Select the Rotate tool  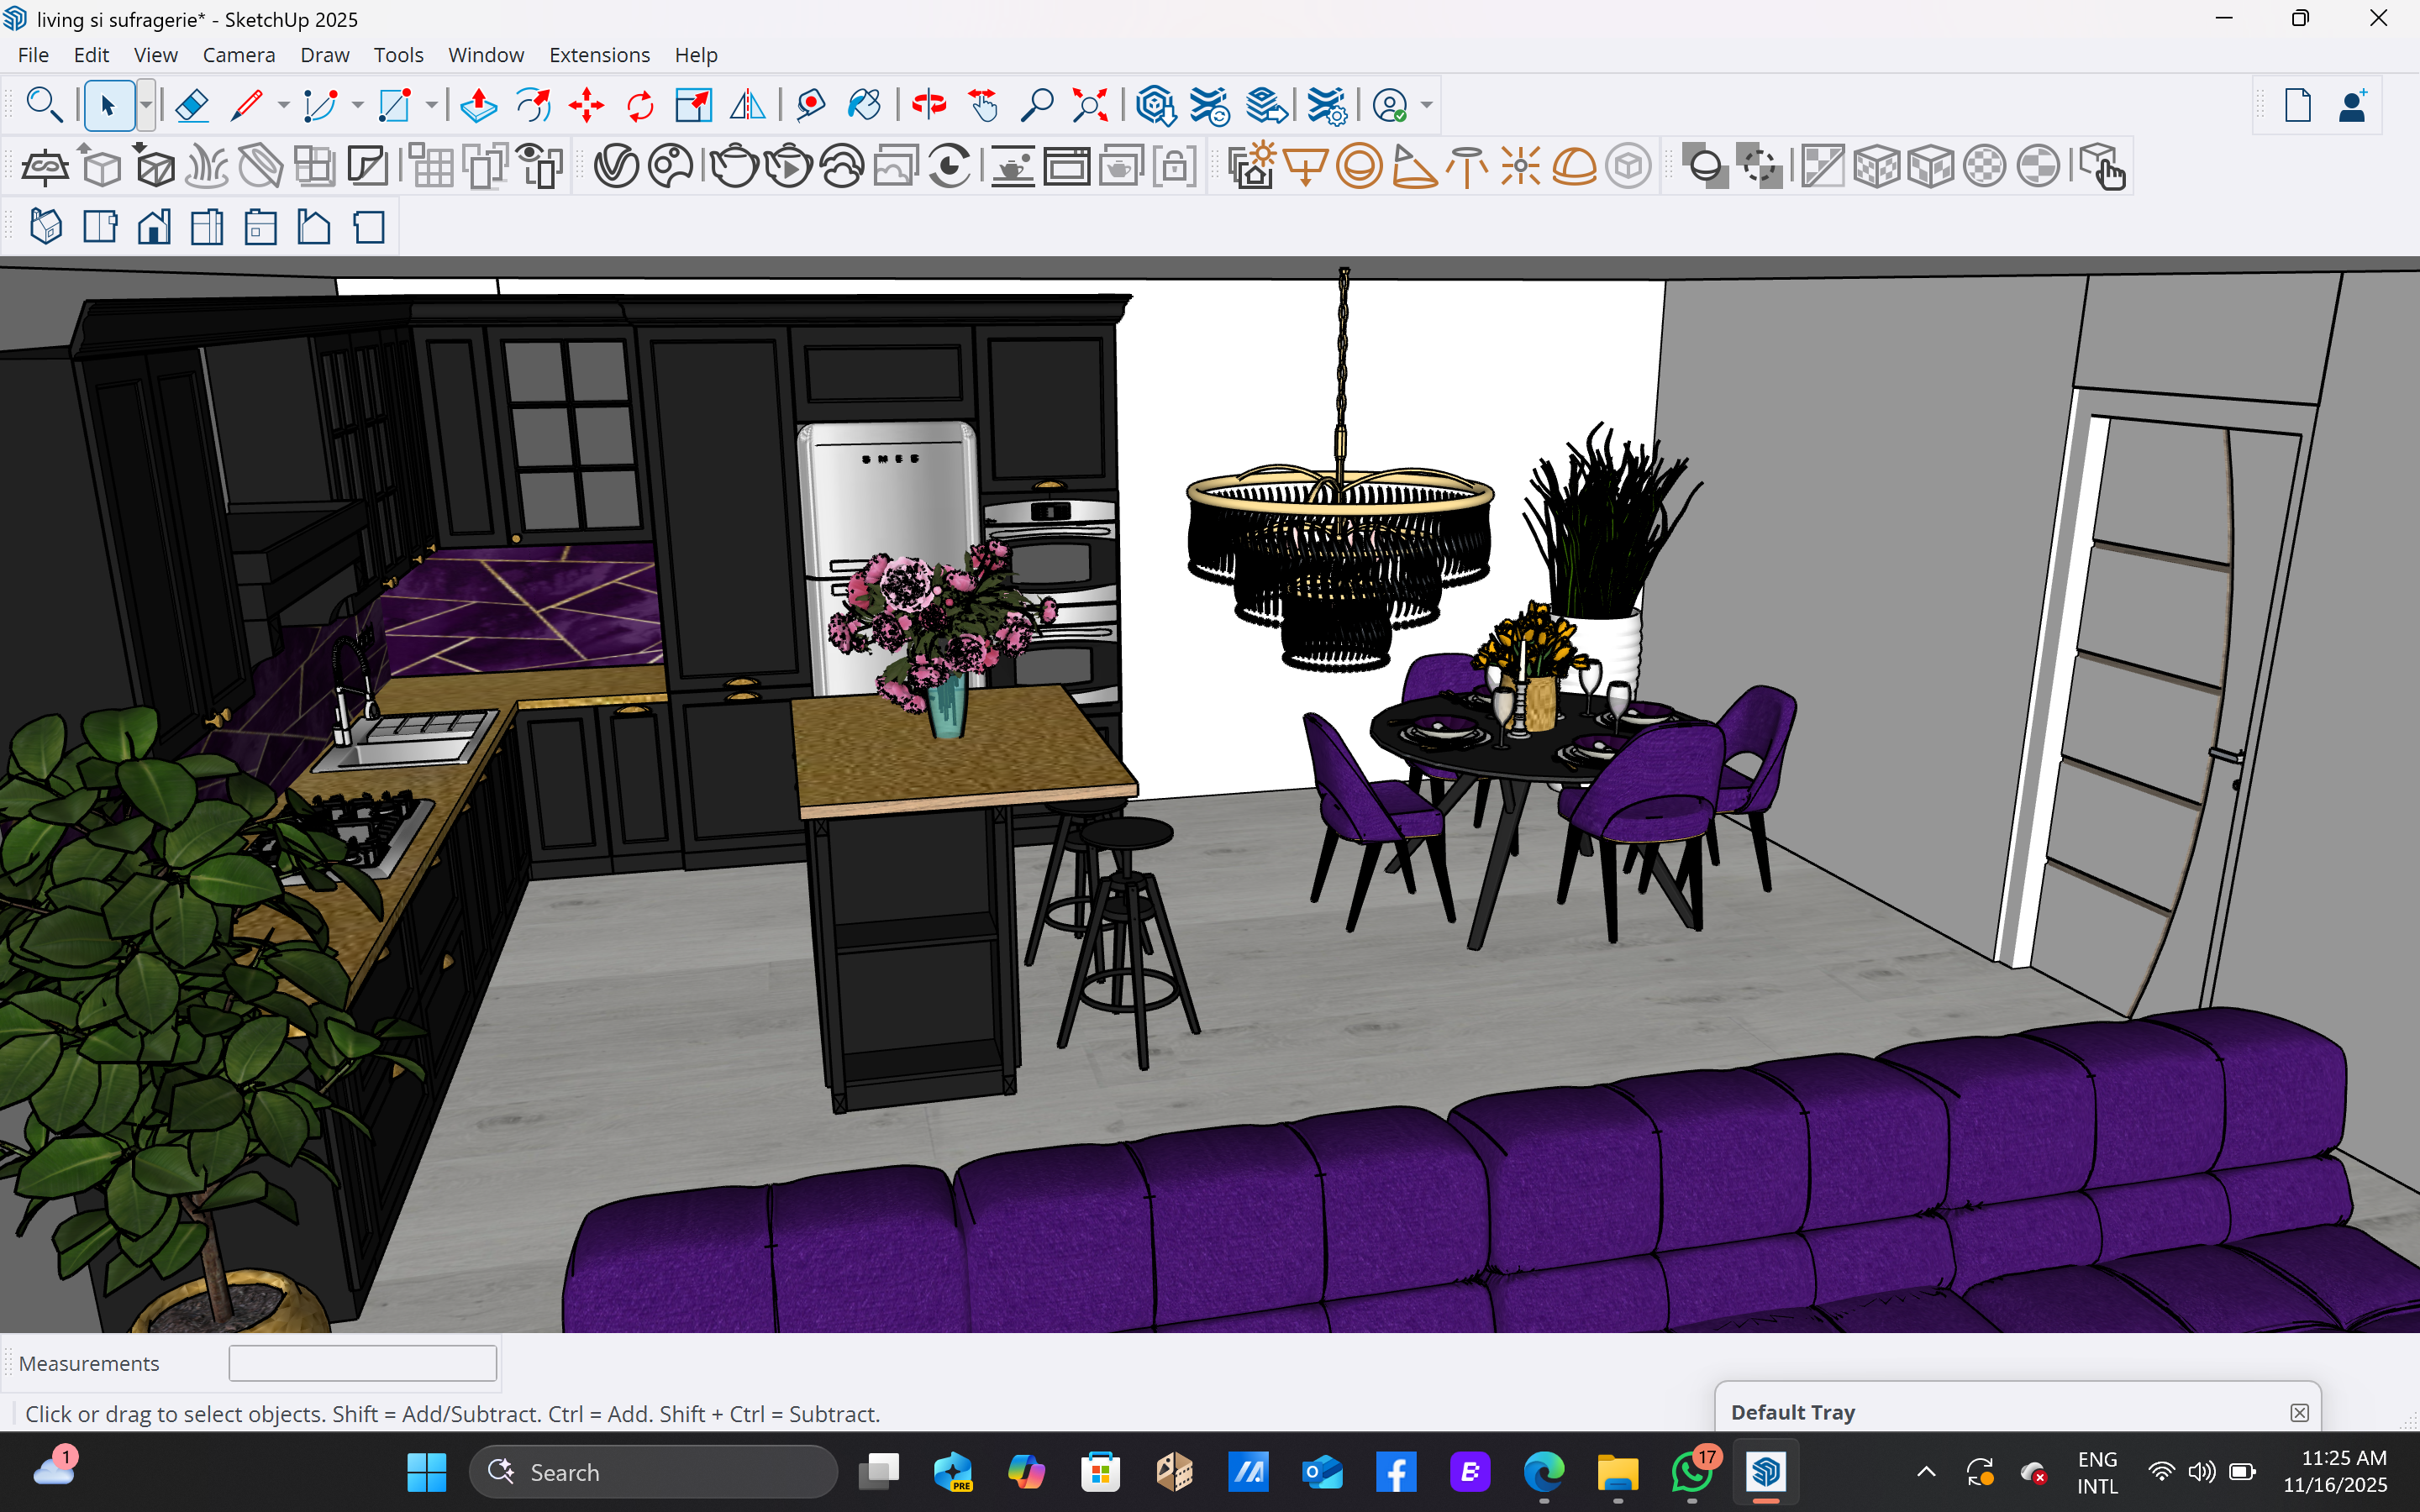point(640,105)
